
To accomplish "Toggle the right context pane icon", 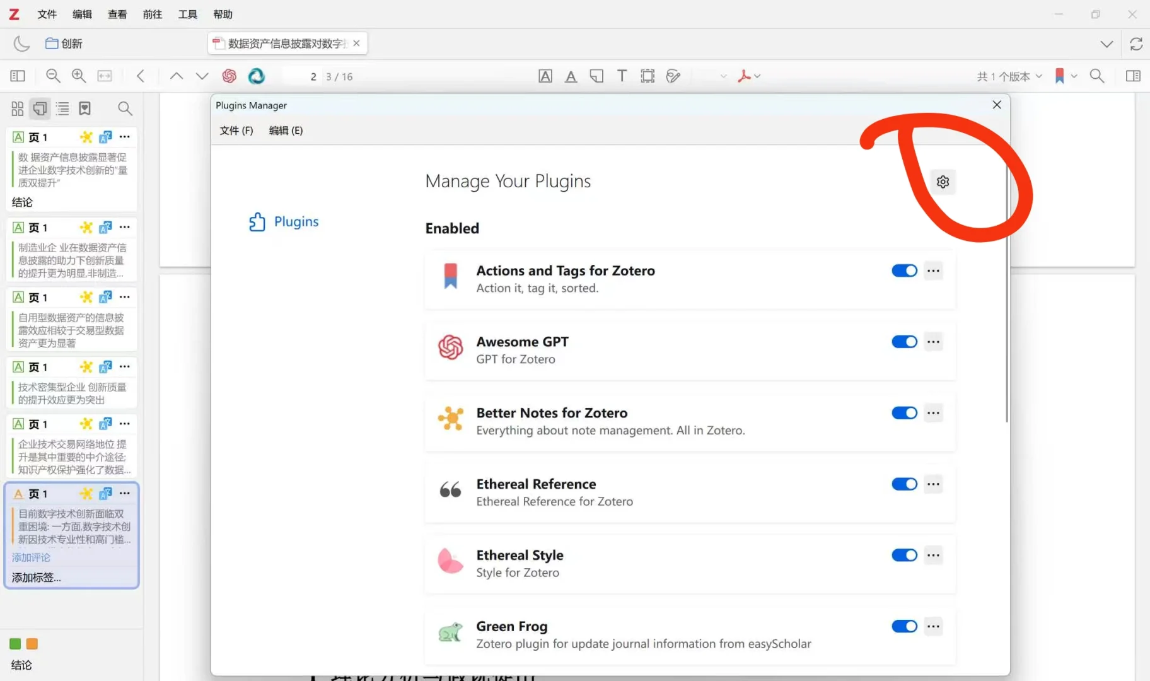I will pyautogui.click(x=1133, y=76).
